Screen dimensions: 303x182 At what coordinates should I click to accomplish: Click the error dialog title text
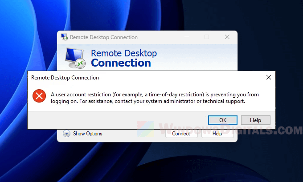coord(65,78)
